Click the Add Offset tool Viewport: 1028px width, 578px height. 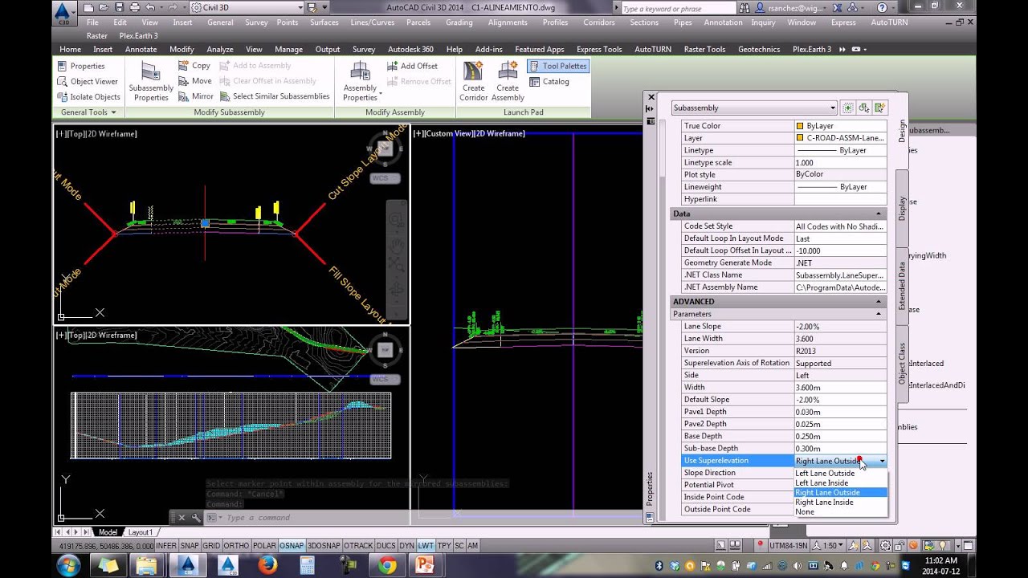pos(413,66)
